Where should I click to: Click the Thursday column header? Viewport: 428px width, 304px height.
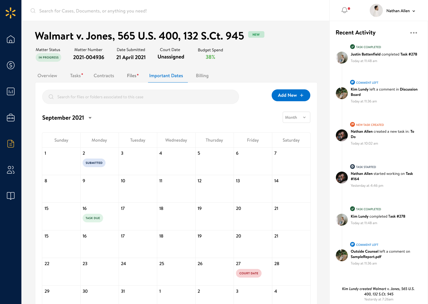coord(214,140)
